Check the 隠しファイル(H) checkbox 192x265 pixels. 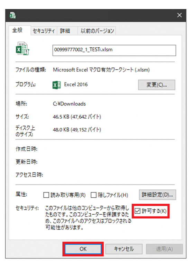click(x=93, y=195)
